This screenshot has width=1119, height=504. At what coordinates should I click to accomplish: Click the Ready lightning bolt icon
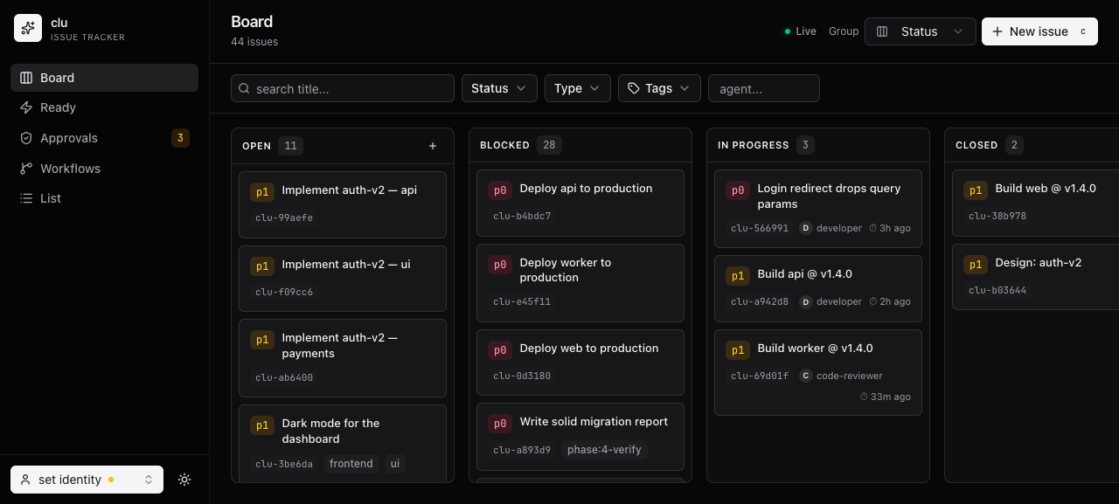point(26,107)
